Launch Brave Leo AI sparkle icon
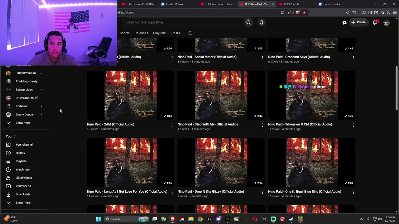The image size is (399, 224). (x=382, y=12)
